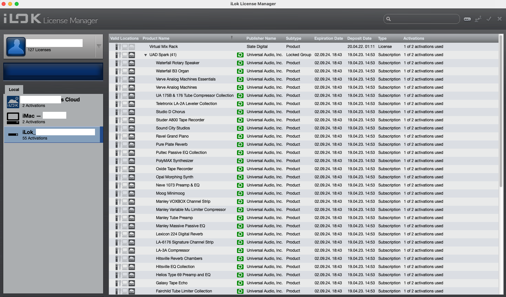The height and width of the screenshot is (297, 506).
Task: Click the Locked Group subtype cell
Action: [299, 55]
